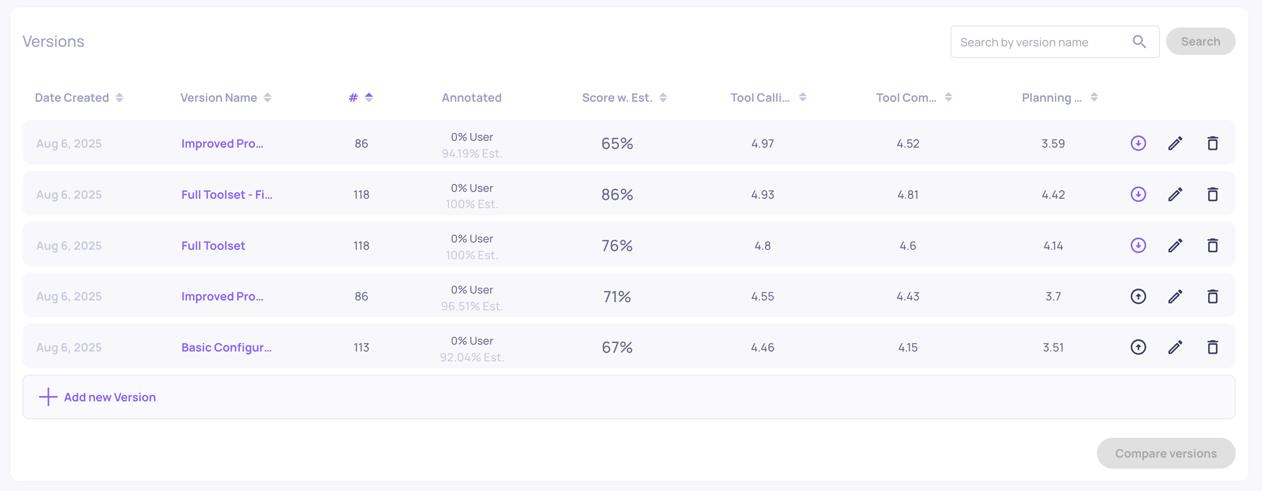Sort by Score w. Est. column
This screenshot has width=1262, height=491.
[663, 97]
